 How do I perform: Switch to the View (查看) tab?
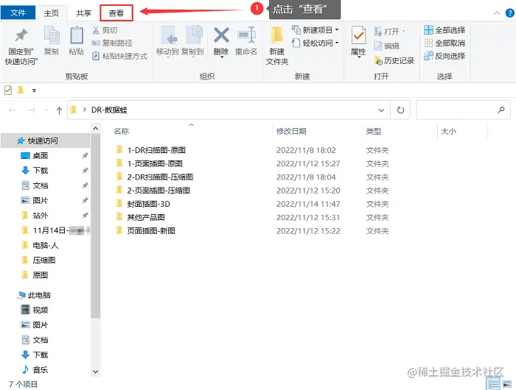(116, 13)
